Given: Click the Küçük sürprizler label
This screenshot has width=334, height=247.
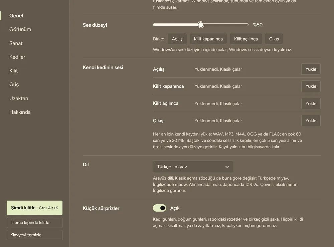Looking at the screenshot, I should pyautogui.click(x=101, y=208).
